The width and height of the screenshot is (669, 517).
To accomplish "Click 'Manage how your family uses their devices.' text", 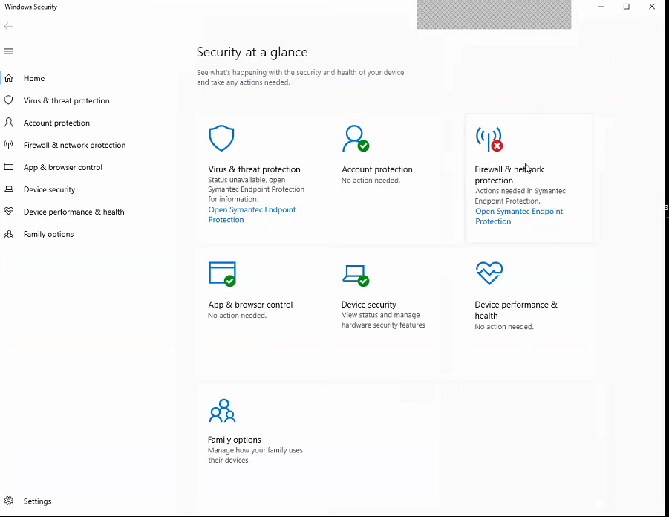I will [255, 455].
